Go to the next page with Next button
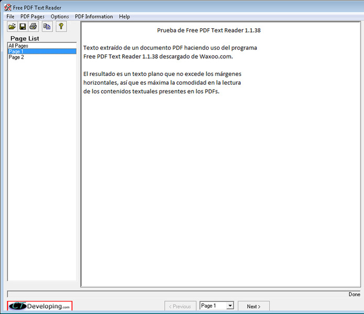The image size is (364, 314). point(254,306)
